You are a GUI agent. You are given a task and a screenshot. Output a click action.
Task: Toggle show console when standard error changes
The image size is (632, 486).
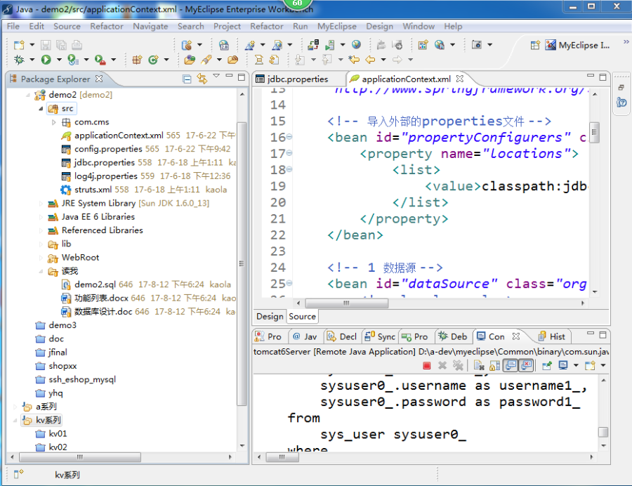pyautogui.click(x=526, y=365)
